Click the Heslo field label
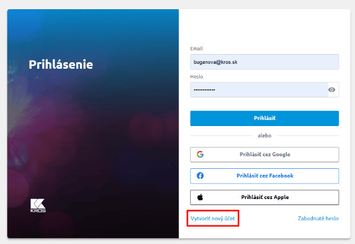The image size is (355, 244). [196, 76]
